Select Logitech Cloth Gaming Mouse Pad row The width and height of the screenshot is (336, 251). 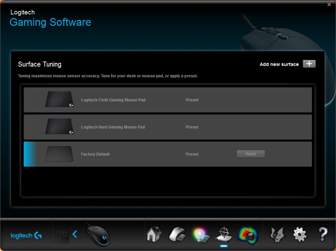coord(168,100)
